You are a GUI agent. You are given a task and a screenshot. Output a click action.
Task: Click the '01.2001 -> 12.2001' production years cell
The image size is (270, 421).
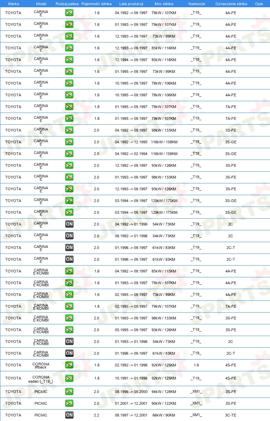coord(131,403)
